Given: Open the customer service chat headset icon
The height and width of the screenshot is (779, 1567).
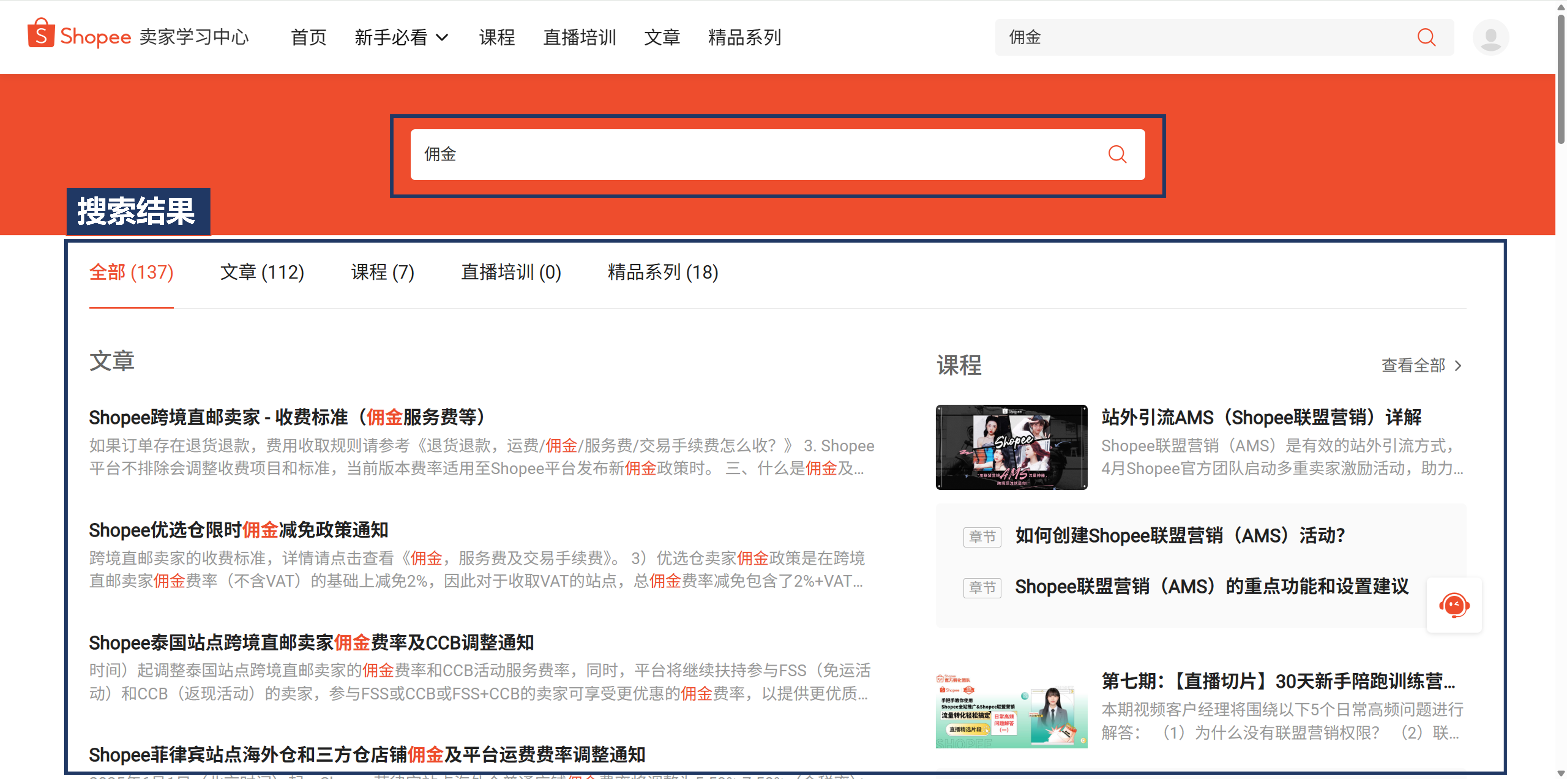Looking at the screenshot, I should (1454, 605).
